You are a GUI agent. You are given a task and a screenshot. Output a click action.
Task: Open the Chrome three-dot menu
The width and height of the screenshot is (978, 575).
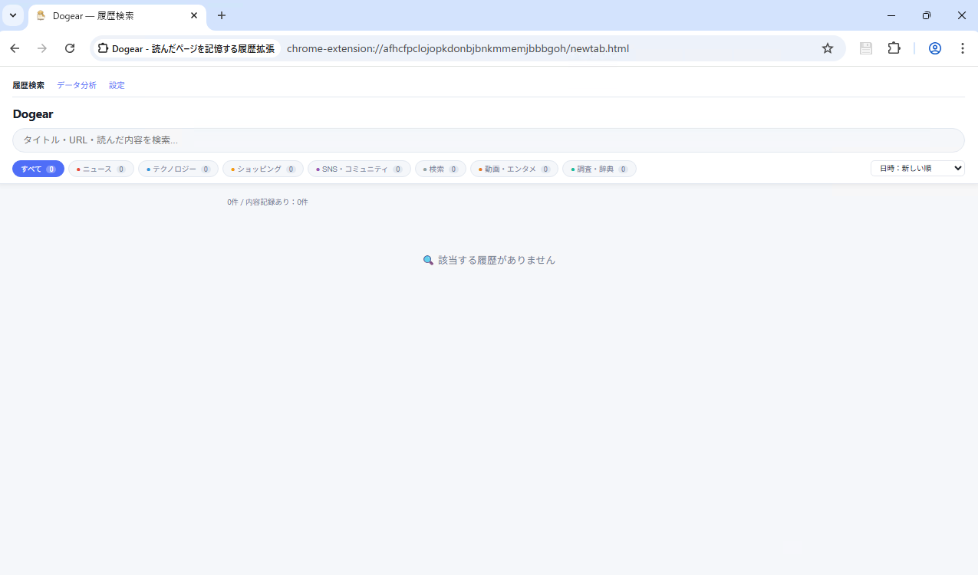coord(963,48)
